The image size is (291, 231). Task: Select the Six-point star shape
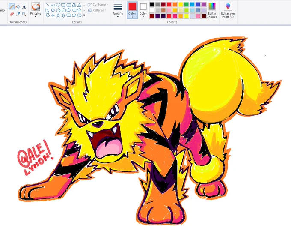click(63, 15)
